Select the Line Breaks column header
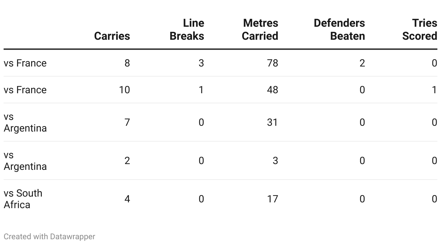The width and height of the screenshot is (441, 245). (x=187, y=29)
